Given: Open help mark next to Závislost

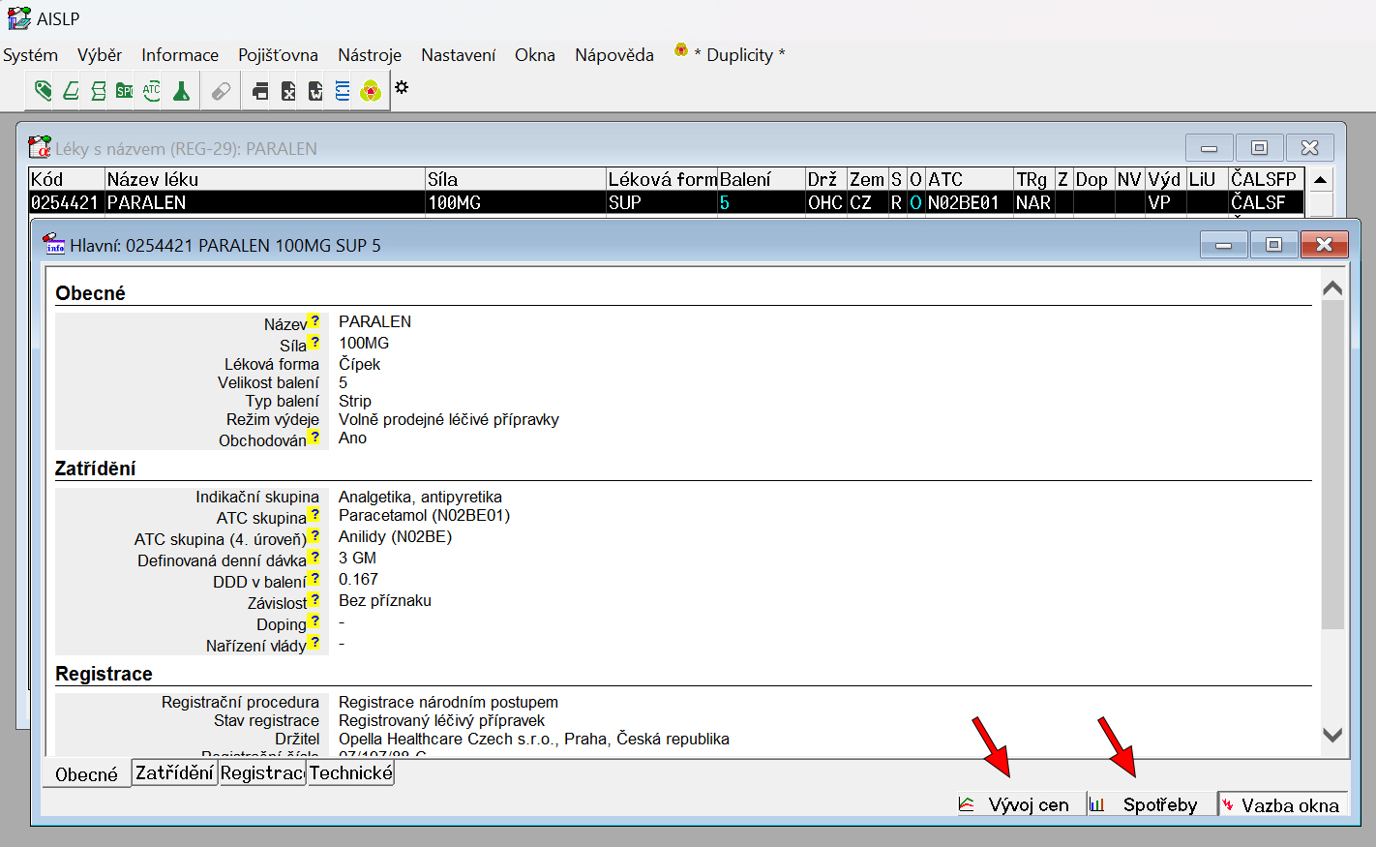Looking at the screenshot, I should tap(314, 600).
